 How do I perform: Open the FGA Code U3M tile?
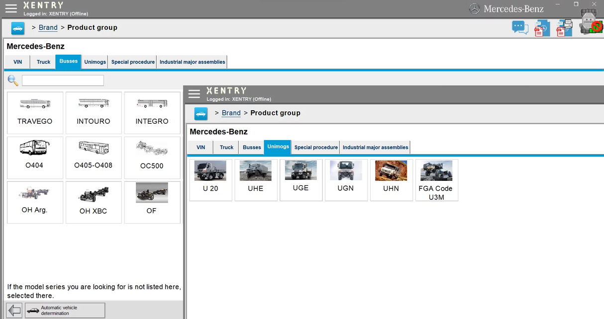click(x=436, y=179)
